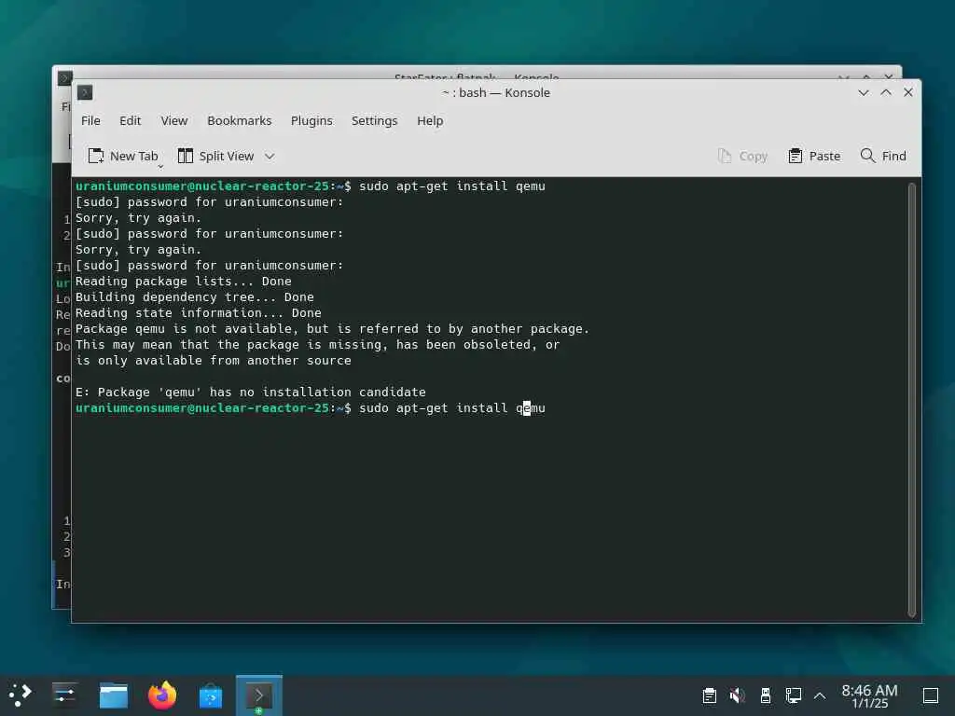Open the Help menu

(x=430, y=120)
